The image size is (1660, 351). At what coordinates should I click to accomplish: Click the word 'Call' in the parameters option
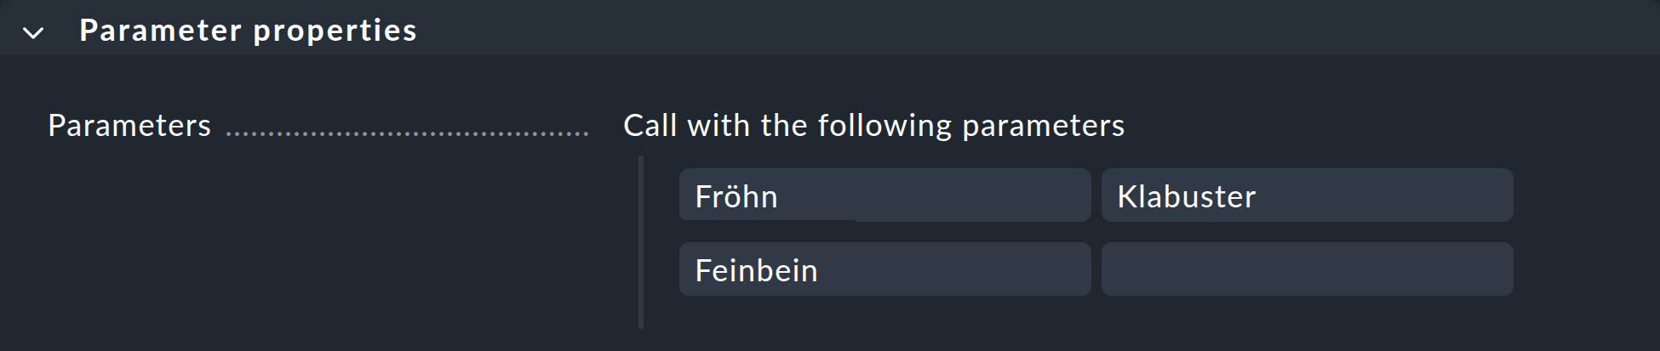(x=651, y=126)
